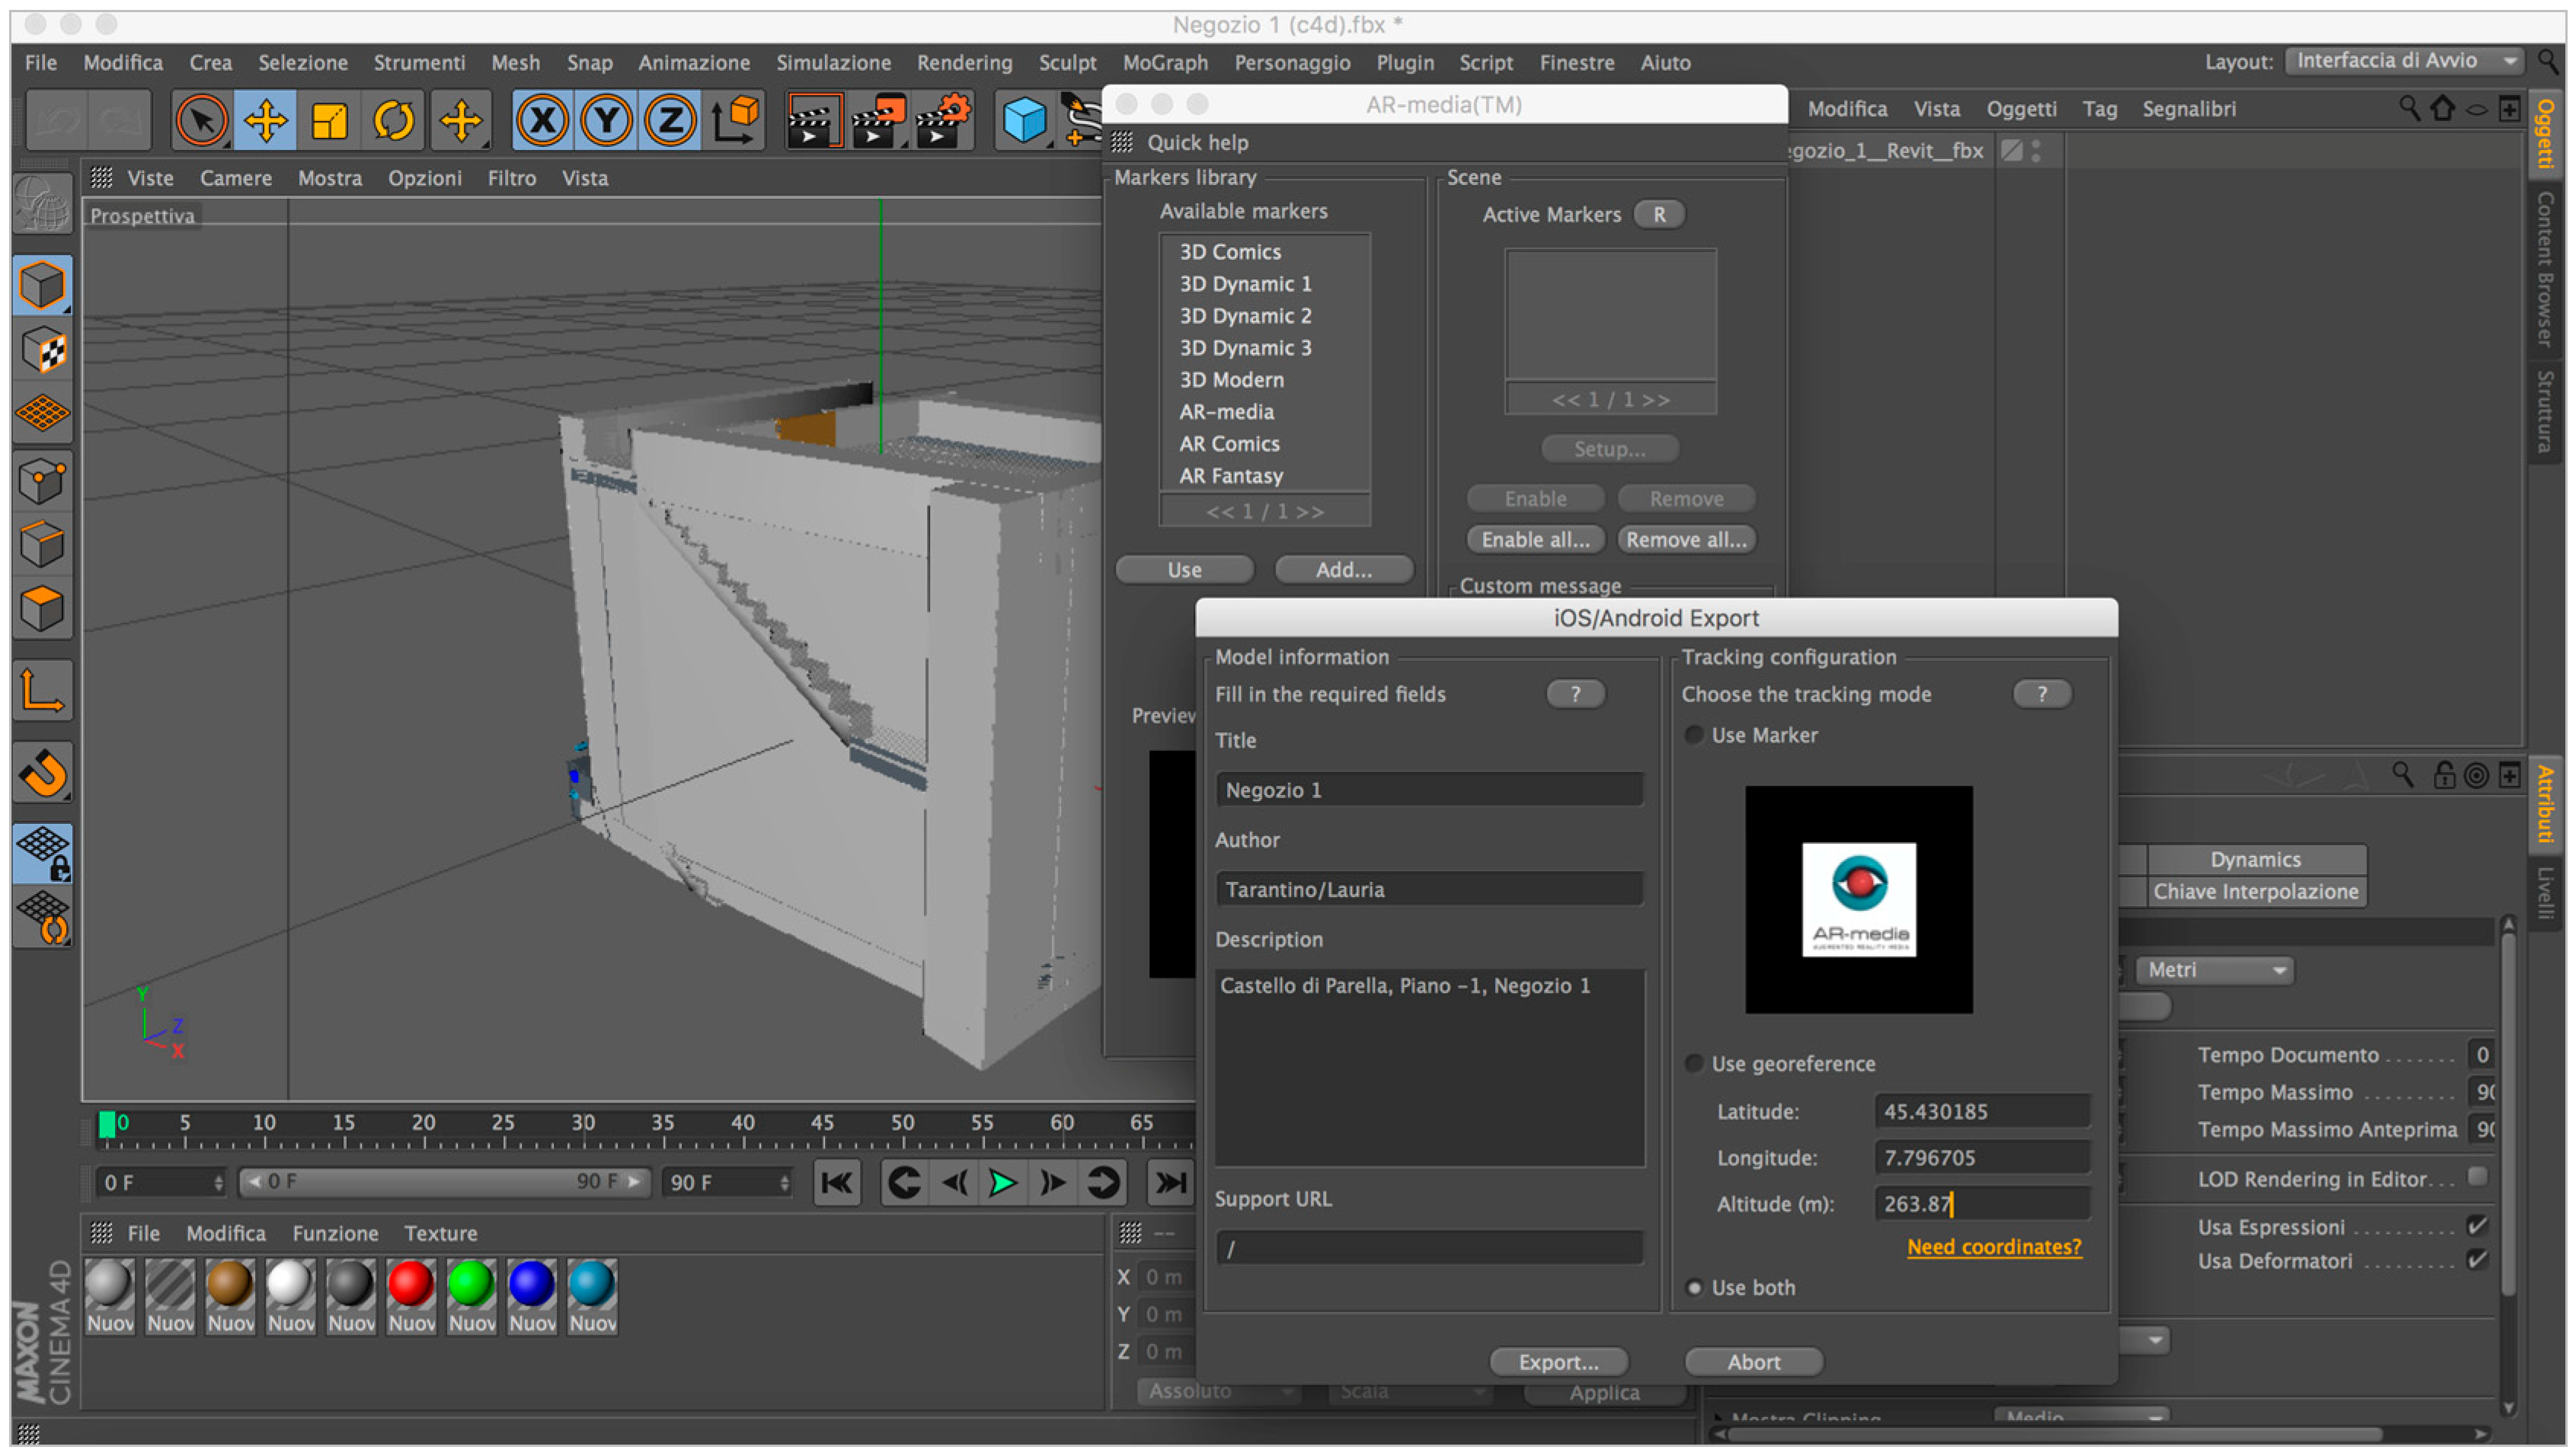This screenshot has height=1456, width=2576.
Task: Enable the magnet snap tool in sidebar
Action: [43, 772]
